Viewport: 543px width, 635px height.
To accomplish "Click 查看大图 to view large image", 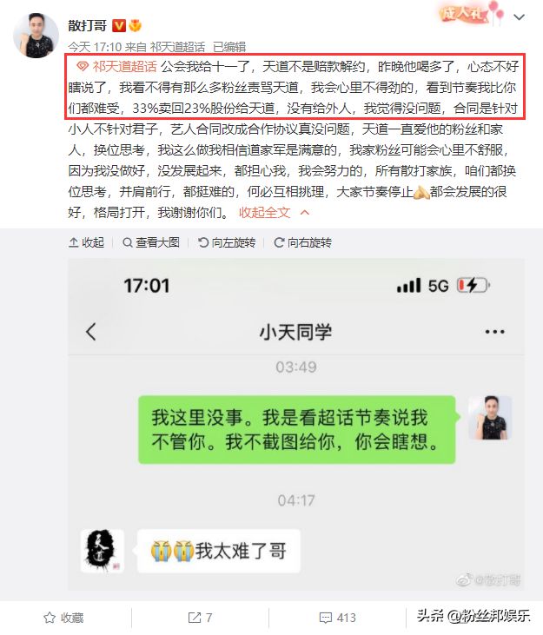I will [x=151, y=242].
